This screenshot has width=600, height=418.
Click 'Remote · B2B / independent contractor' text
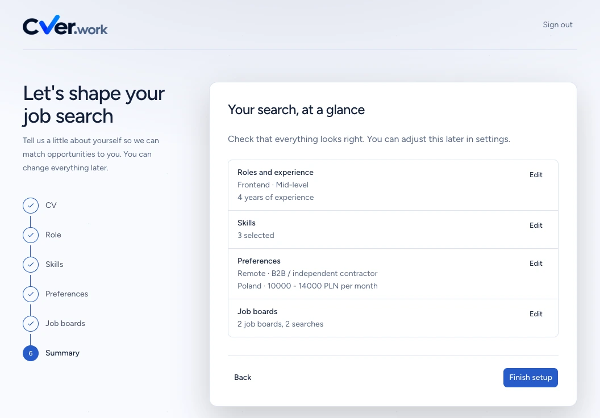pos(307,274)
